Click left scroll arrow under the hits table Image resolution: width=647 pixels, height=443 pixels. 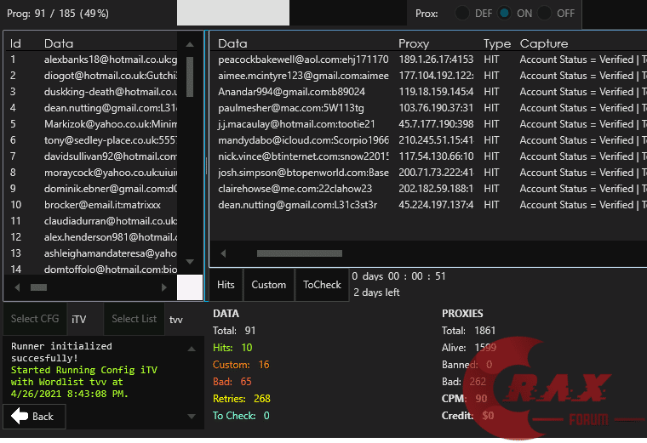point(223,253)
